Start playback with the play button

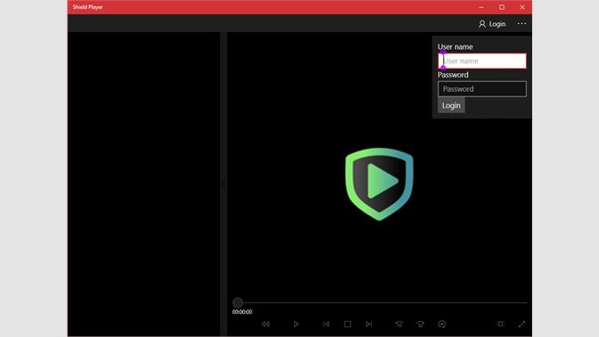(x=296, y=324)
